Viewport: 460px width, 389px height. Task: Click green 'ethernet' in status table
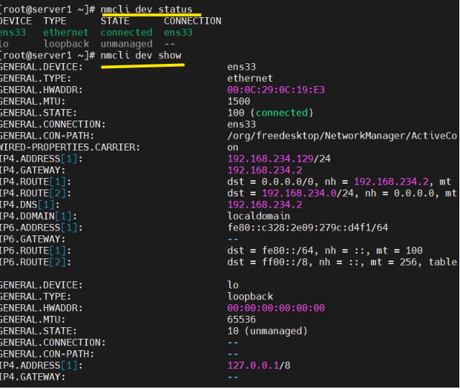(66, 32)
